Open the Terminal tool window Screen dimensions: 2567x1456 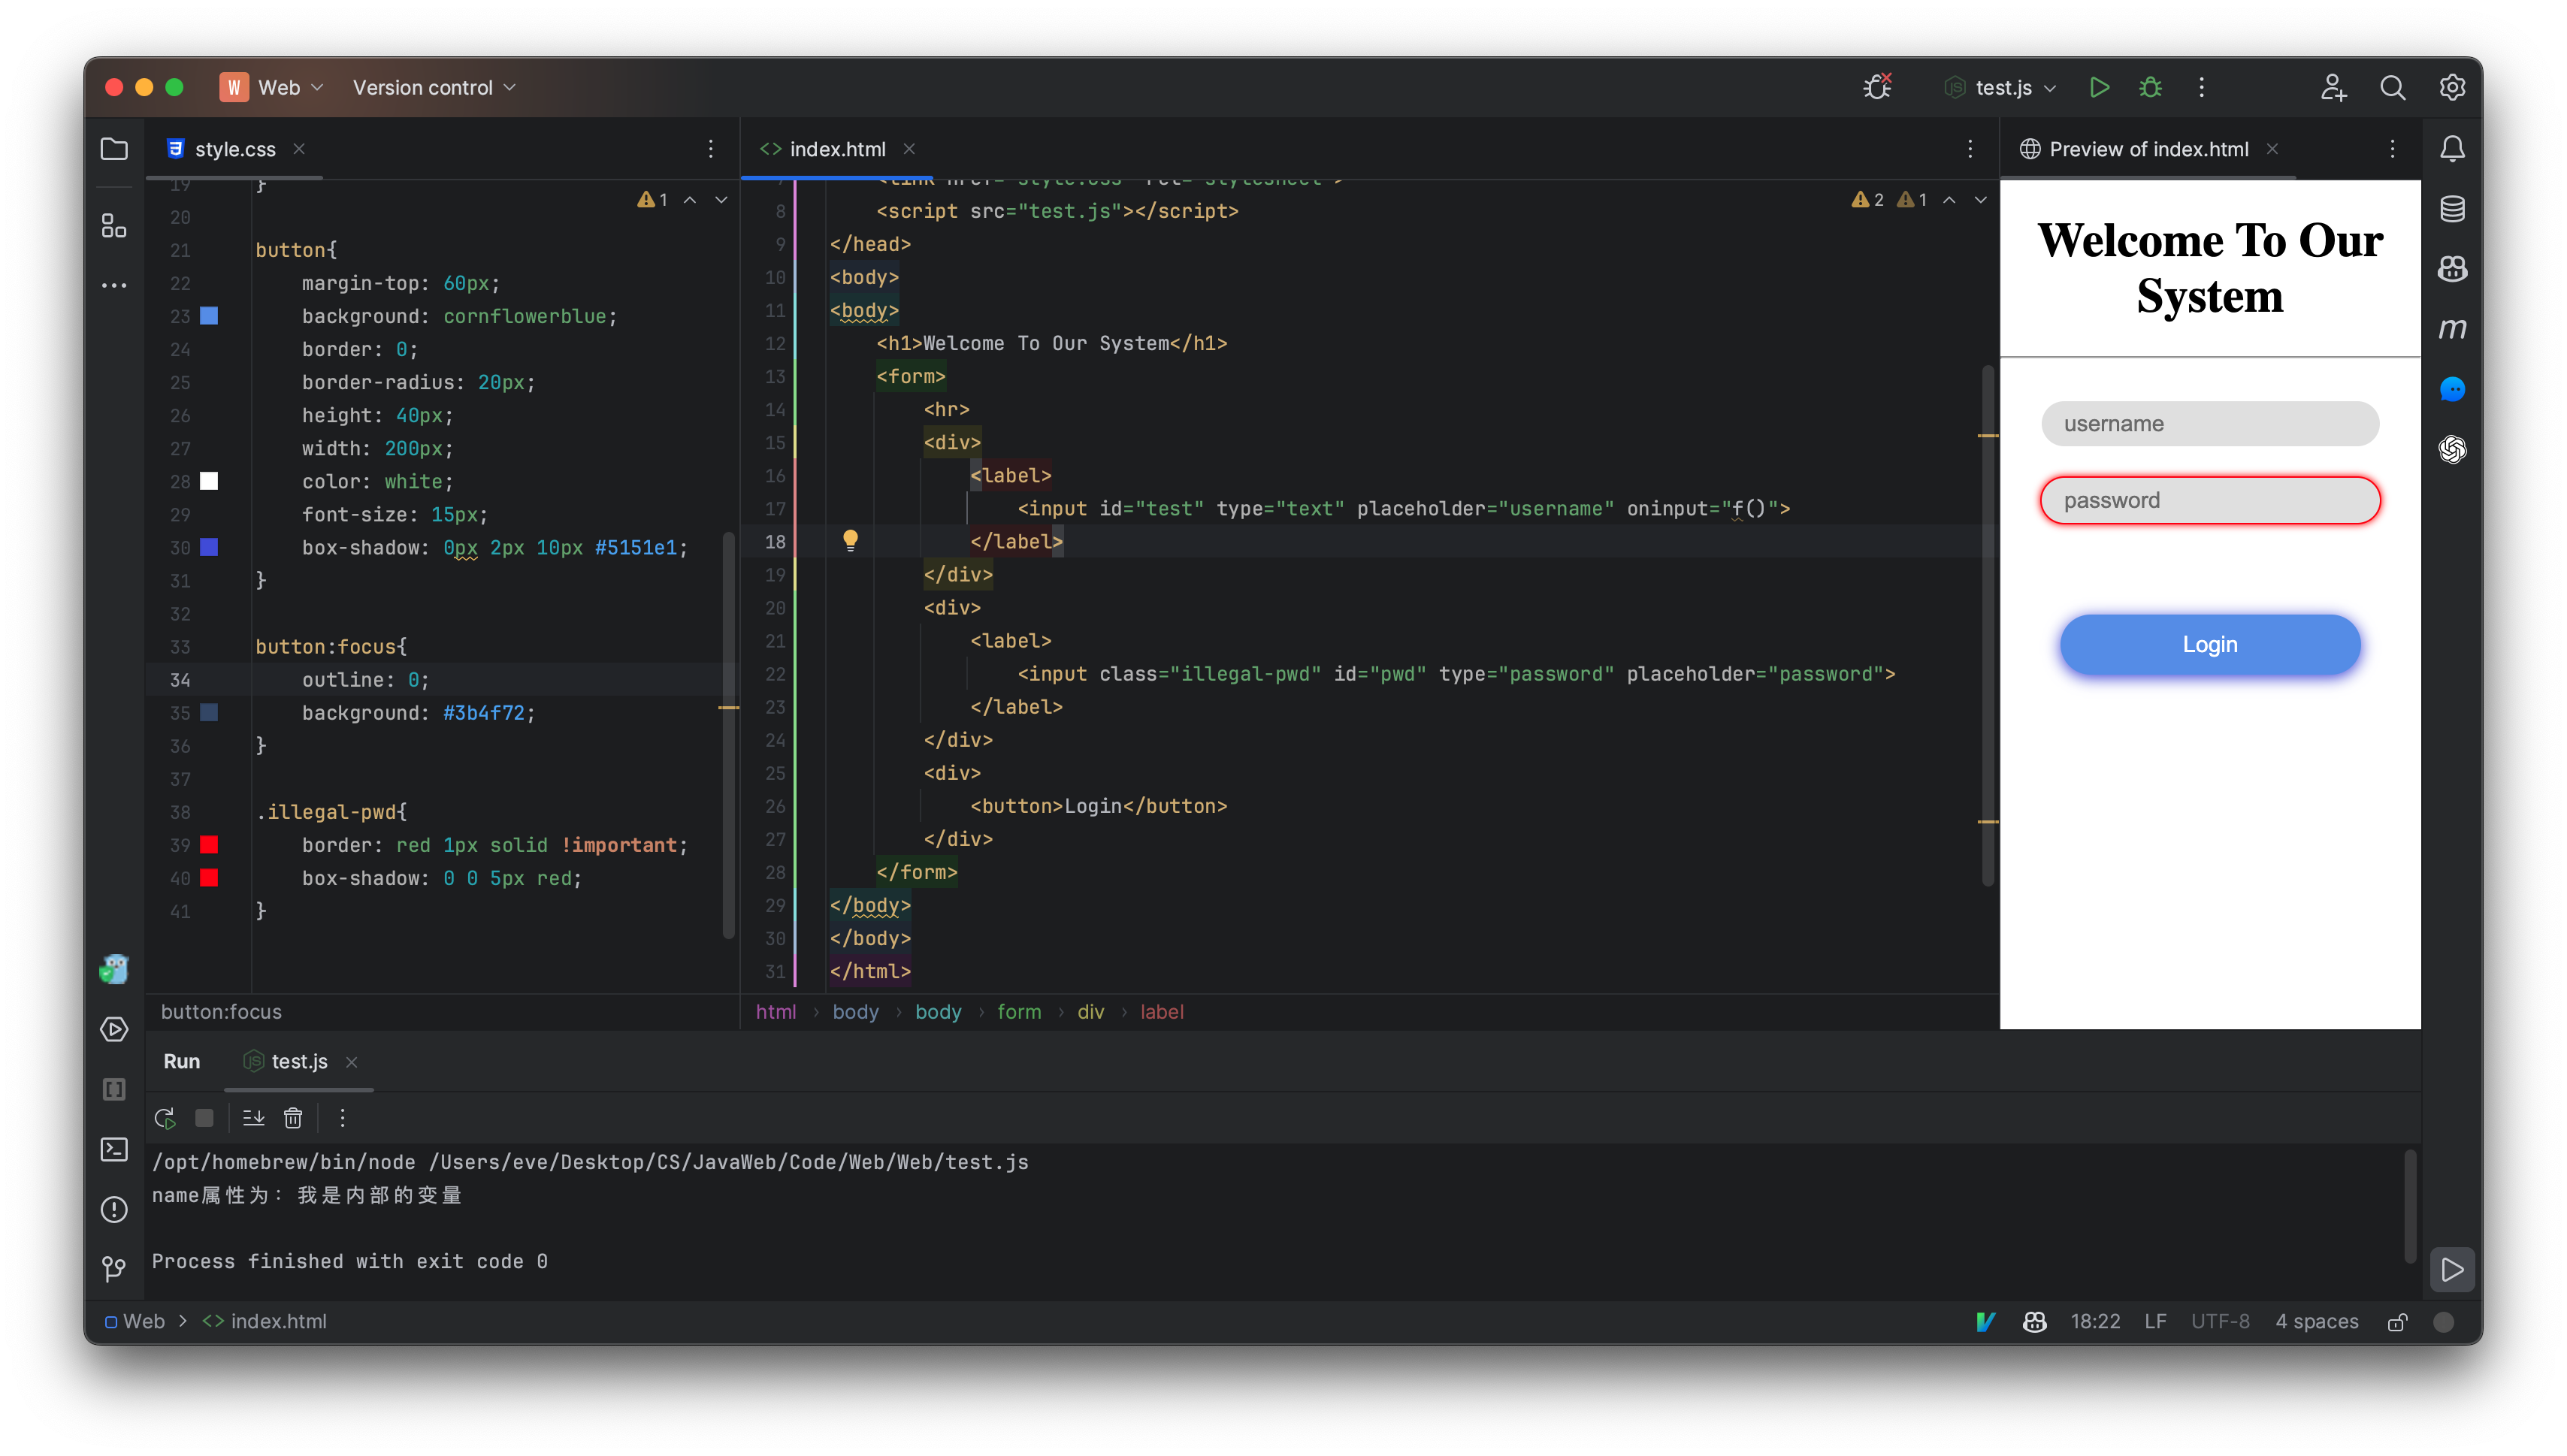coord(114,1149)
